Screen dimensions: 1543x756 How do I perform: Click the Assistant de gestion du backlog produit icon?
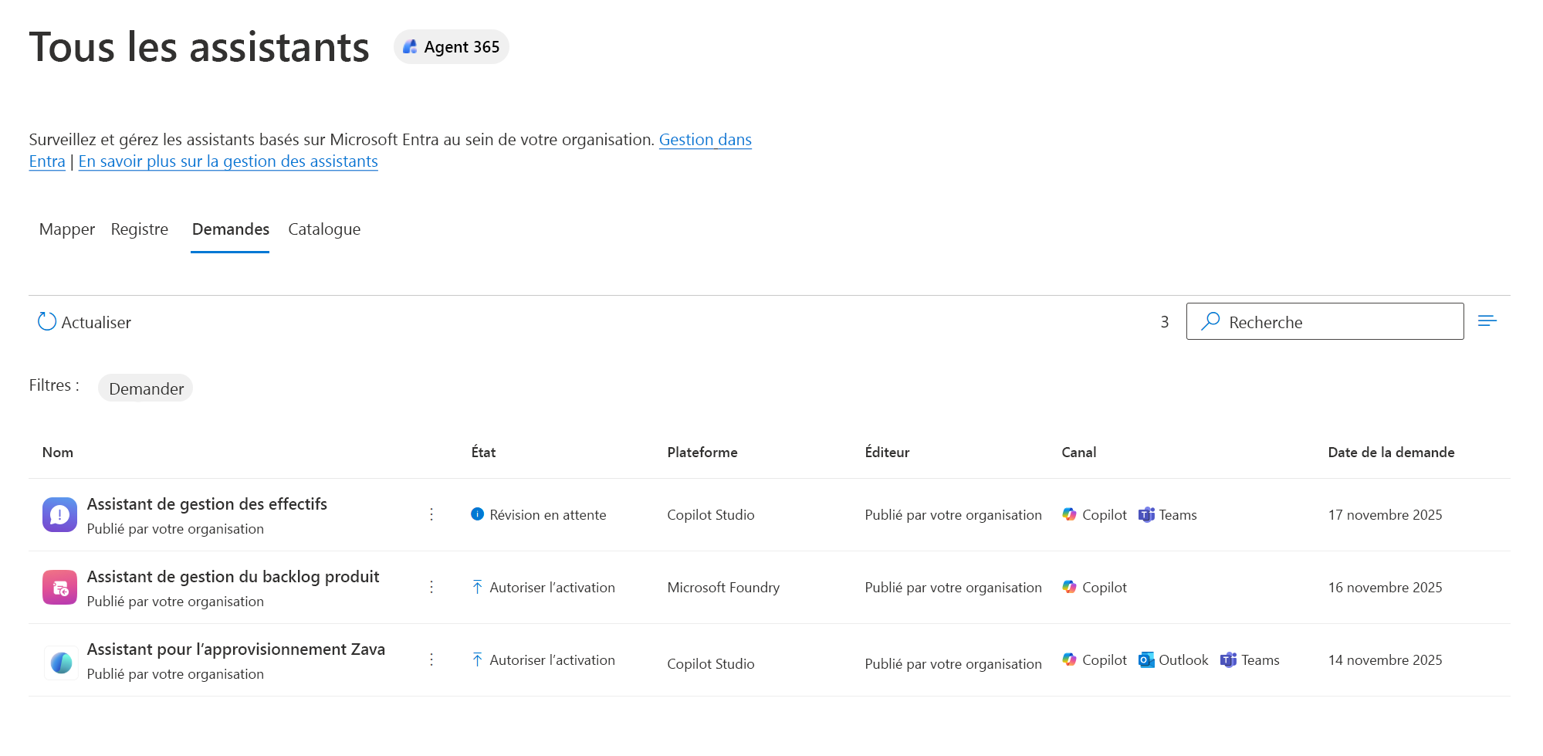[59, 588]
